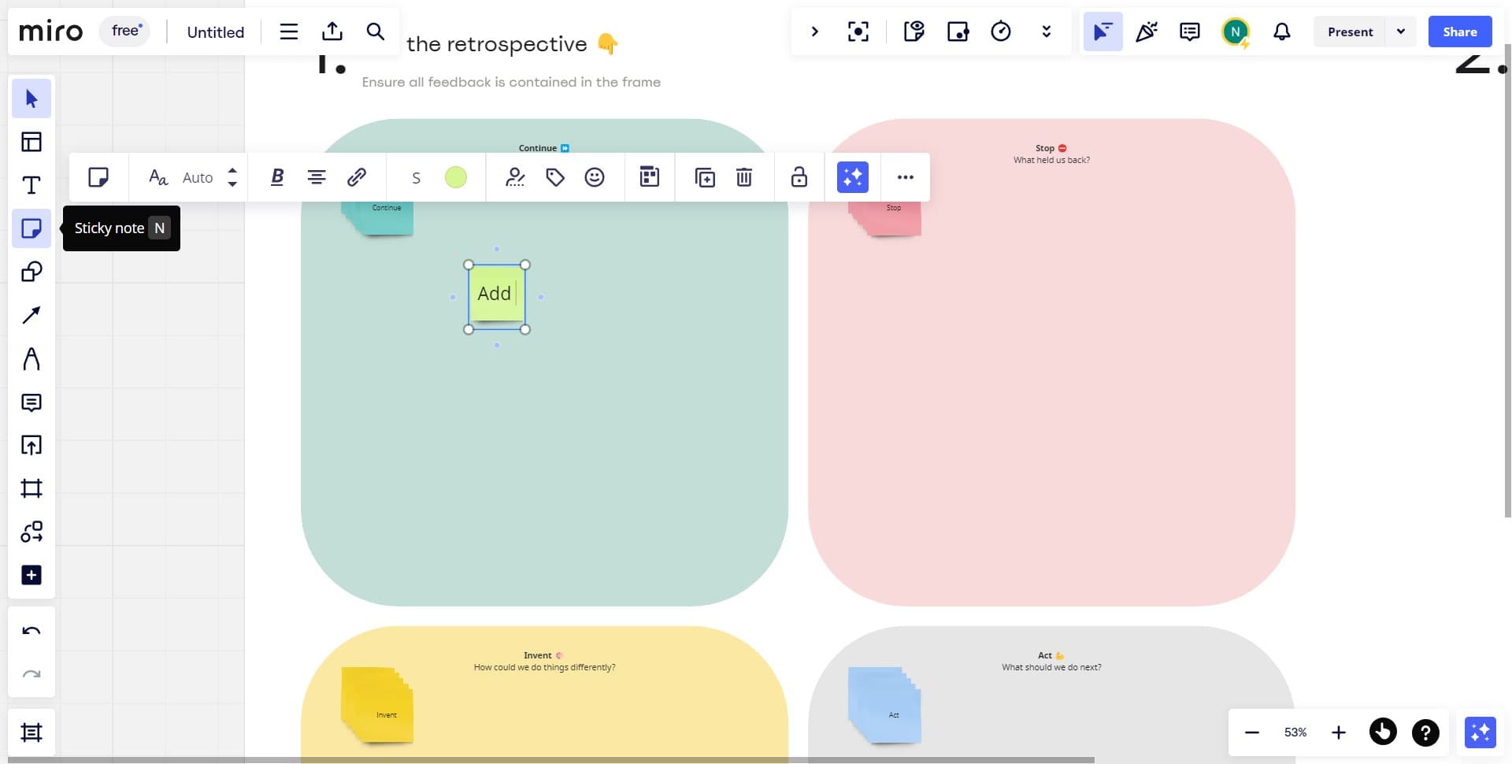Click the Untitled board name
Screen dimensions: 1512x764
click(216, 32)
